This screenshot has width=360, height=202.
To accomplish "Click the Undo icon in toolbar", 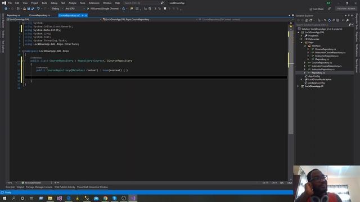I will tap(38, 9).
